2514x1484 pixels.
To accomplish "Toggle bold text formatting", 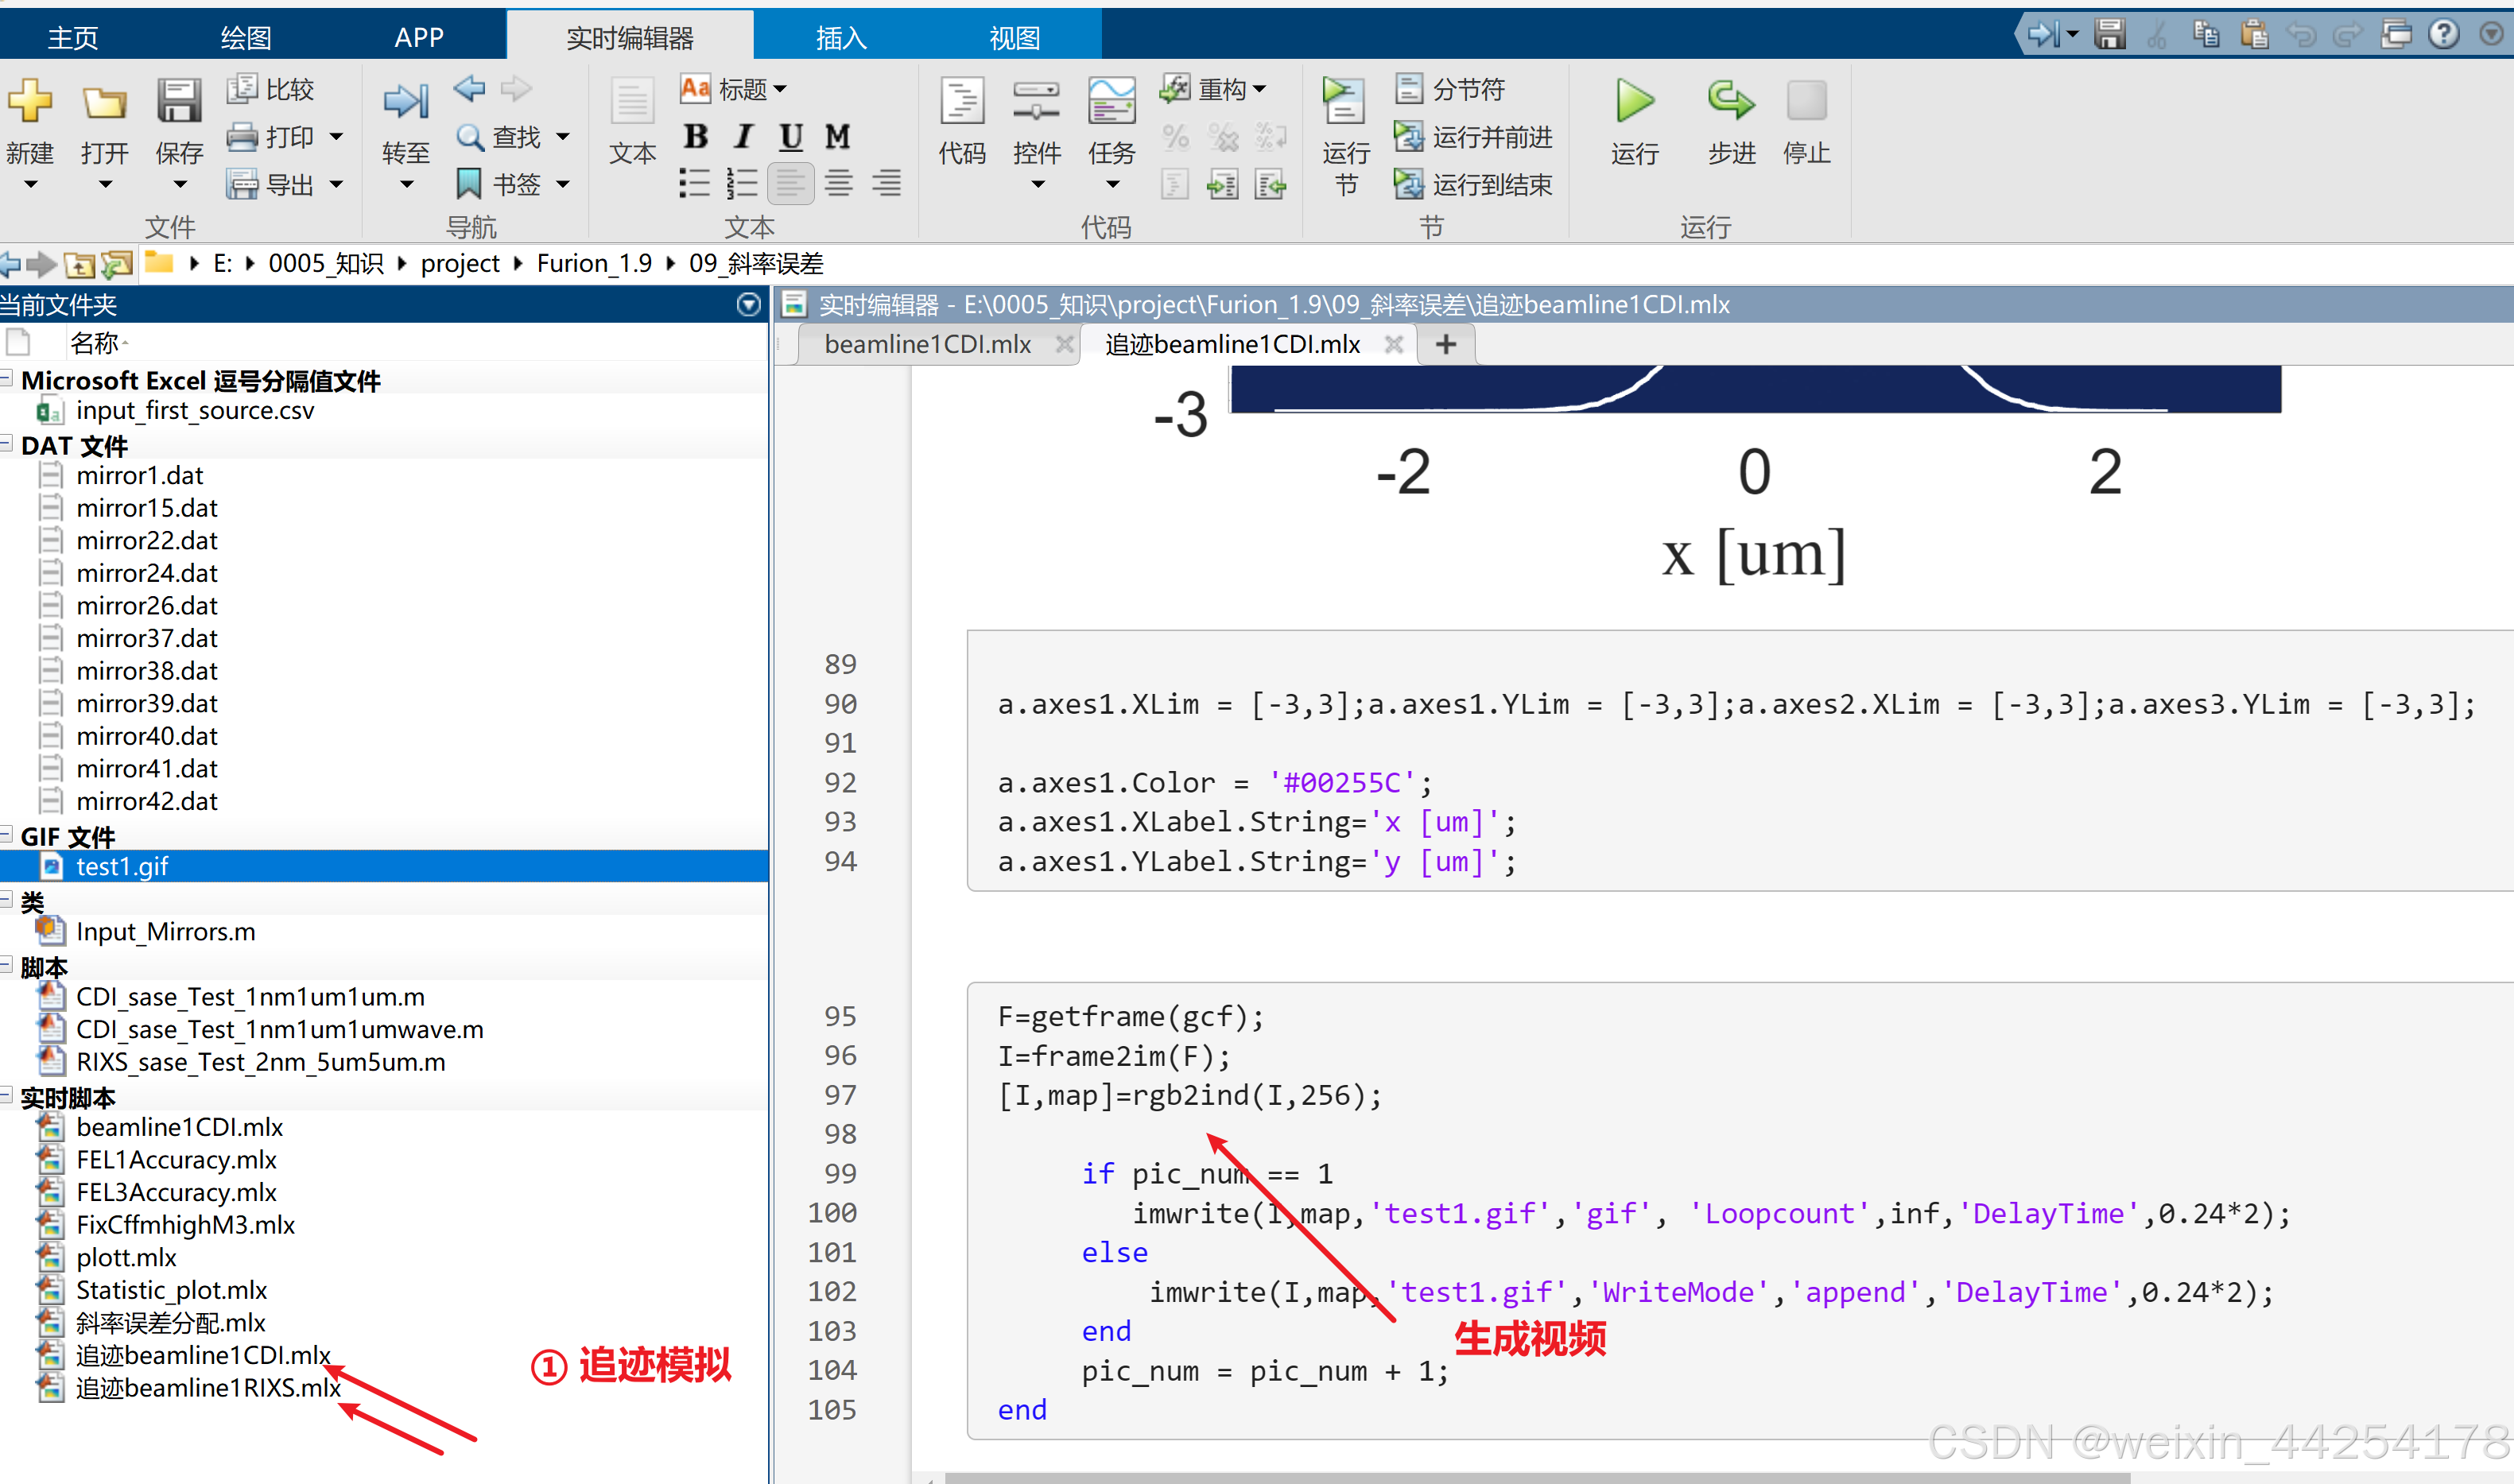I will 696,137.
